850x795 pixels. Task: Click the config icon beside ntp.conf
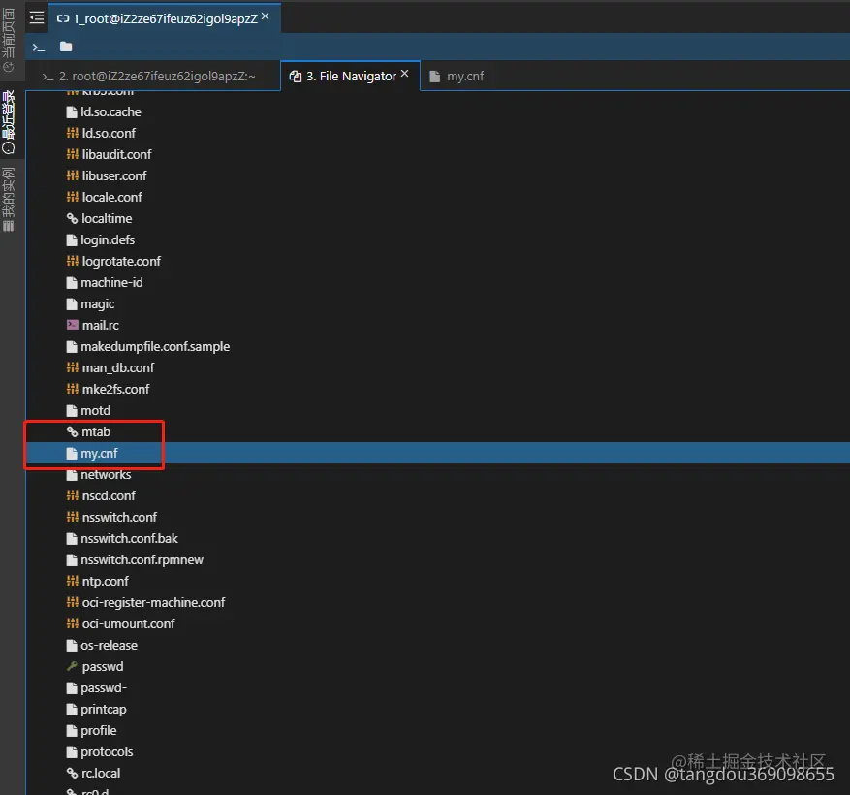pyautogui.click(x=72, y=581)
